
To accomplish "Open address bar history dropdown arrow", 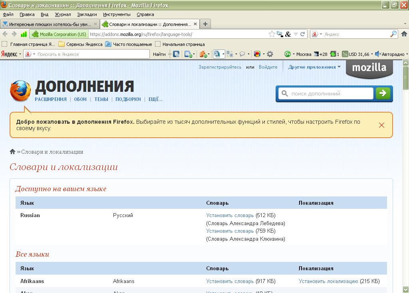I will 296,34.
